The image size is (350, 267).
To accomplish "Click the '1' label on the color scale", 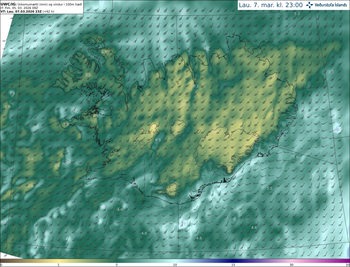I will (x=59, y=265).
